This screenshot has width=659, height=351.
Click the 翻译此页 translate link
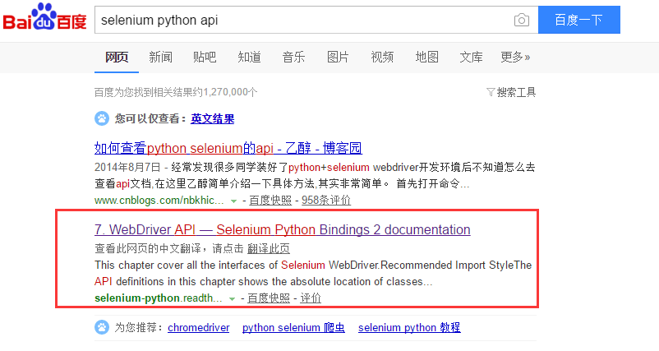pos(269,248)
